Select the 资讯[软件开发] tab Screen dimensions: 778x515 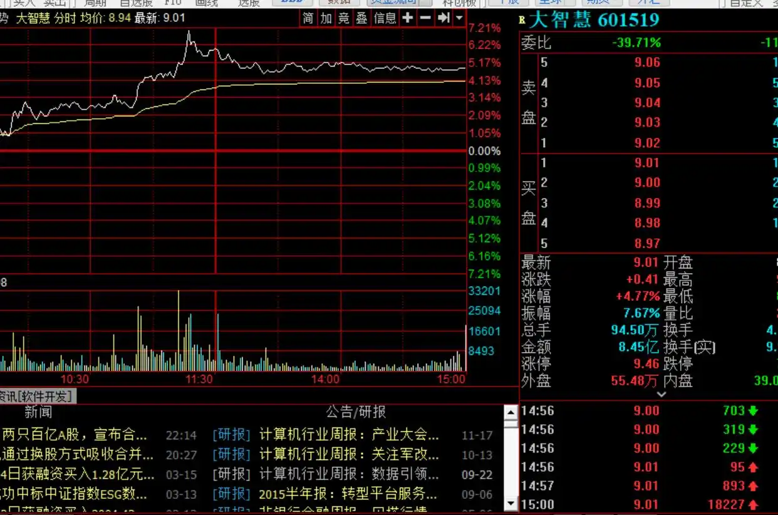coord(36,396)
